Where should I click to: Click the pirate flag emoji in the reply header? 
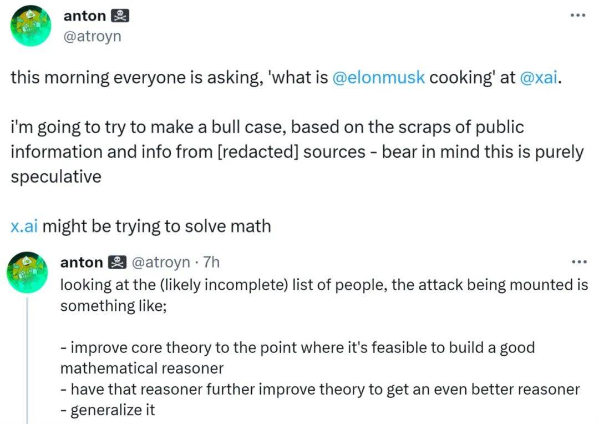point(116,262)
